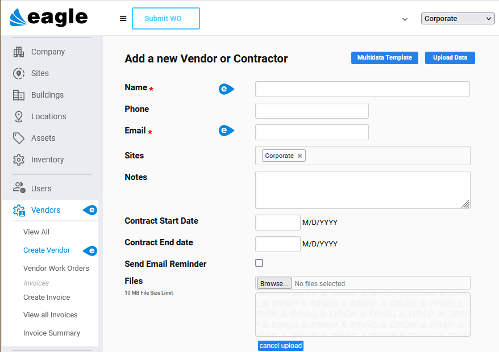Click the eagle logo in top bar

click(48, 17)
